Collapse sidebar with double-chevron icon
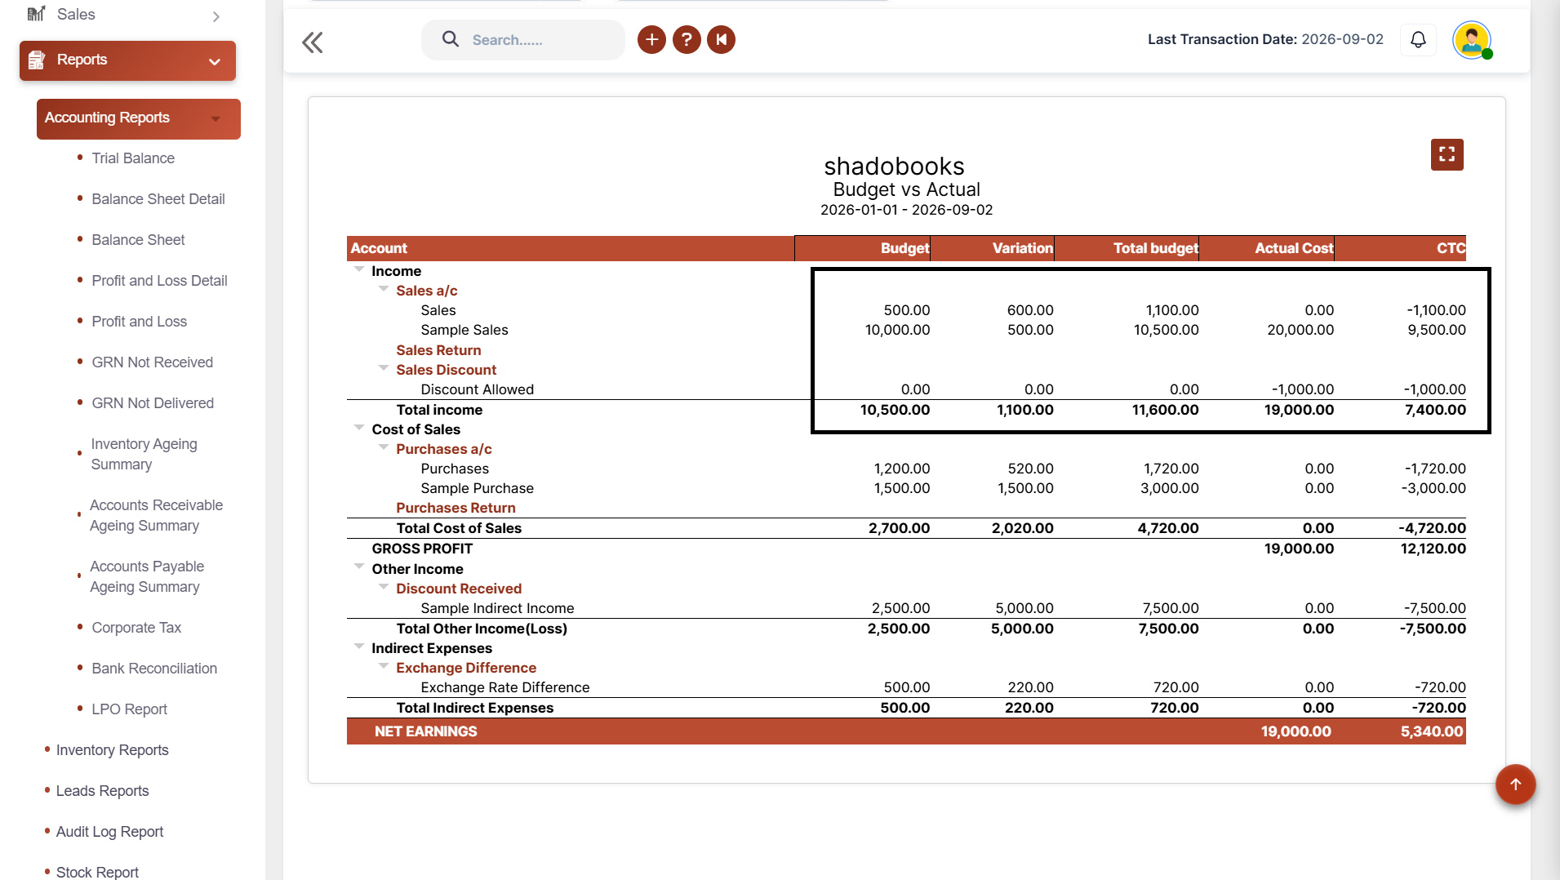 click(x=313, y=42)
